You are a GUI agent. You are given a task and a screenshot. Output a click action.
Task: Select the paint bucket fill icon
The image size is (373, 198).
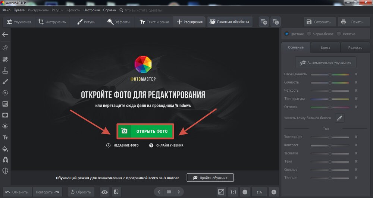pyautogui.click(x=5, y=149)
